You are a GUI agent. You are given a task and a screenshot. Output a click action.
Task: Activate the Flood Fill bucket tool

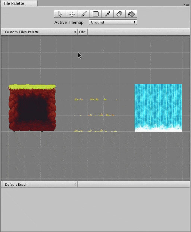[131, 14]
